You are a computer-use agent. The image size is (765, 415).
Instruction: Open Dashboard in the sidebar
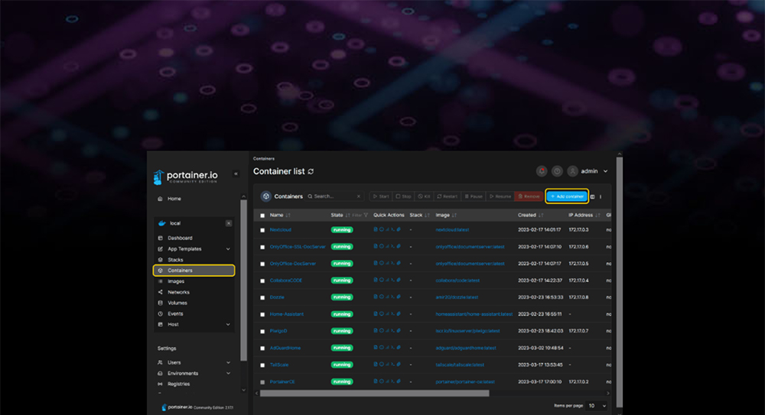[x=180, y=238]
